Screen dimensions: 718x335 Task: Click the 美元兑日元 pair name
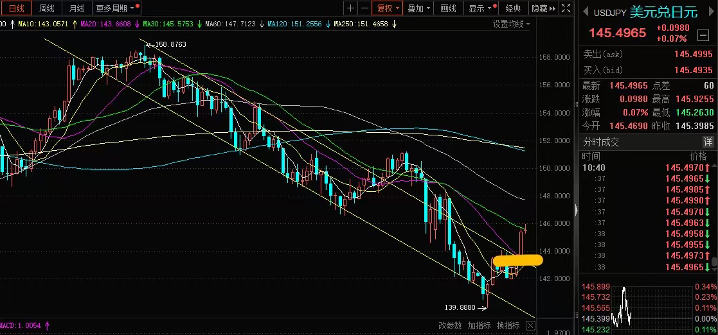[663, 12]
